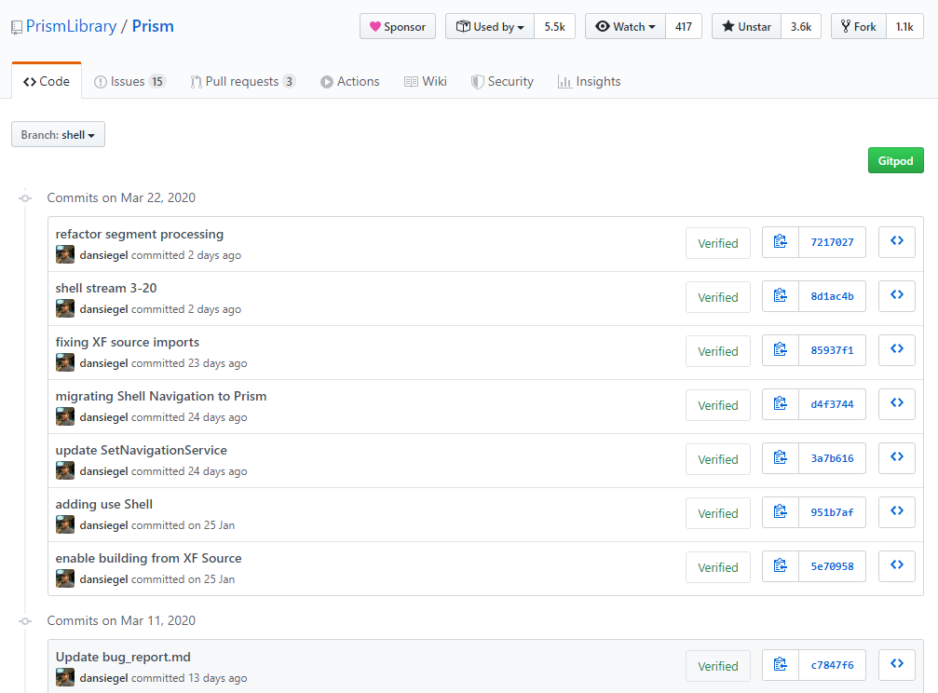Copy full SHA for commit 3a7b616
Image resolution: width=938 pixels, height=693 pixels.
click(x=780, y=458)
